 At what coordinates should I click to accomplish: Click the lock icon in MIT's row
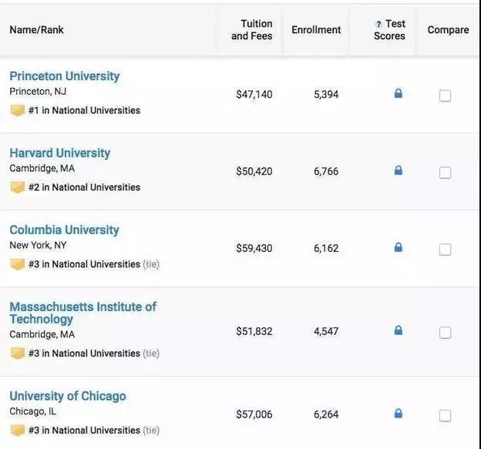[399, 330]
